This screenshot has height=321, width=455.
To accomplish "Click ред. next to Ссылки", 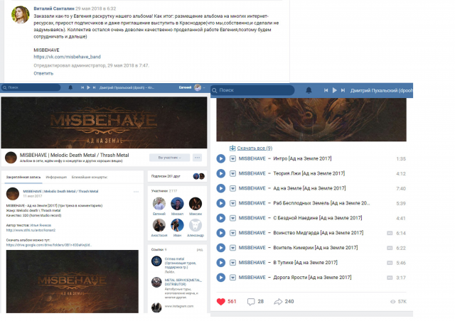I will click(x=200, y=250).
